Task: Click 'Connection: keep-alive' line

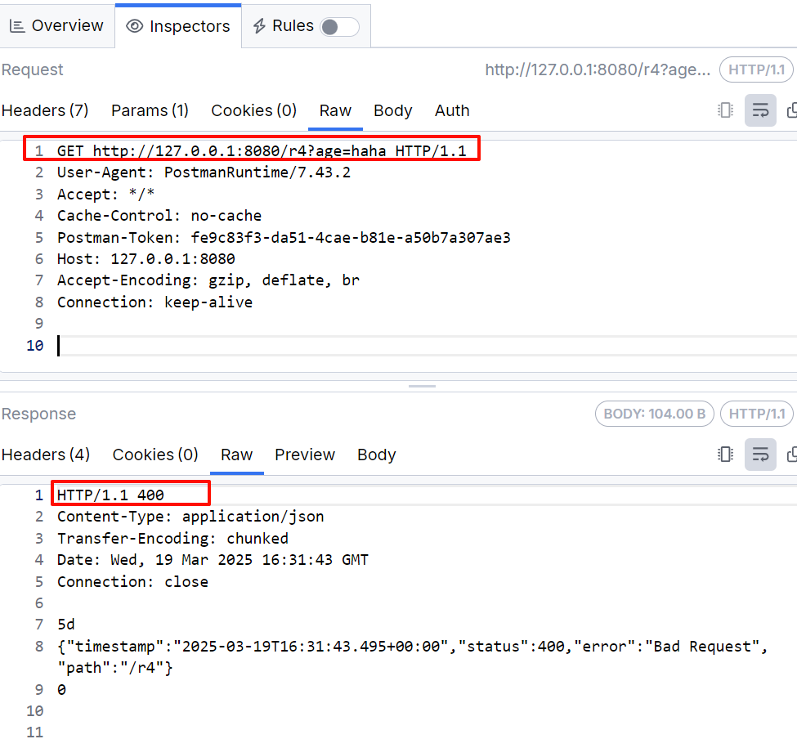Action: click(x=154, y=302)
